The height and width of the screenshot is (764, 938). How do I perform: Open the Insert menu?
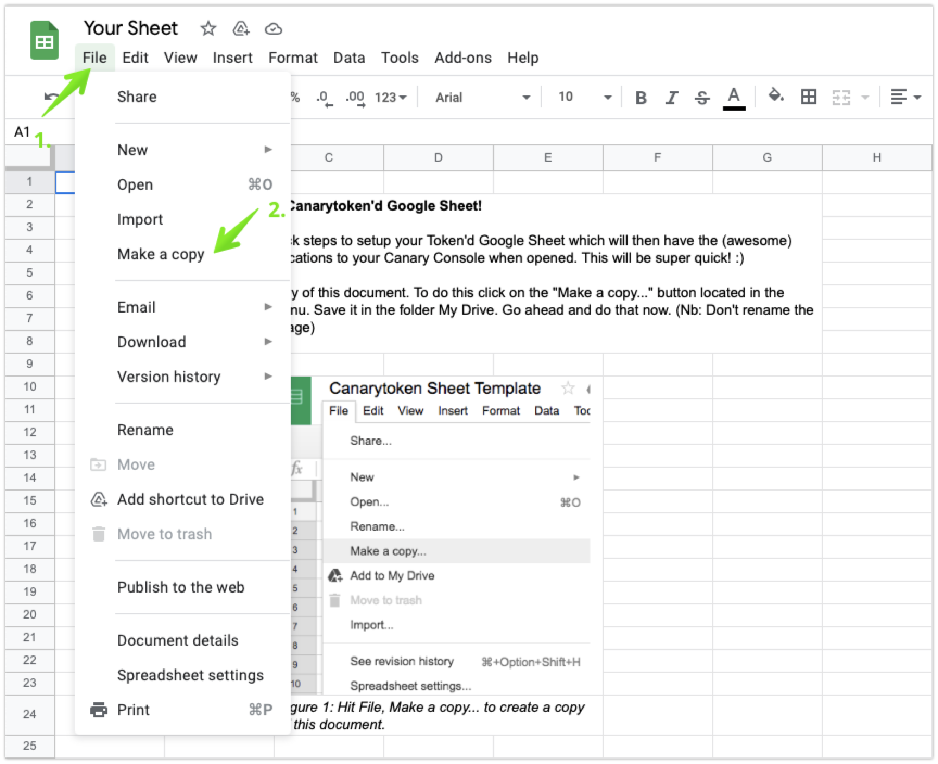click(232, 58)
